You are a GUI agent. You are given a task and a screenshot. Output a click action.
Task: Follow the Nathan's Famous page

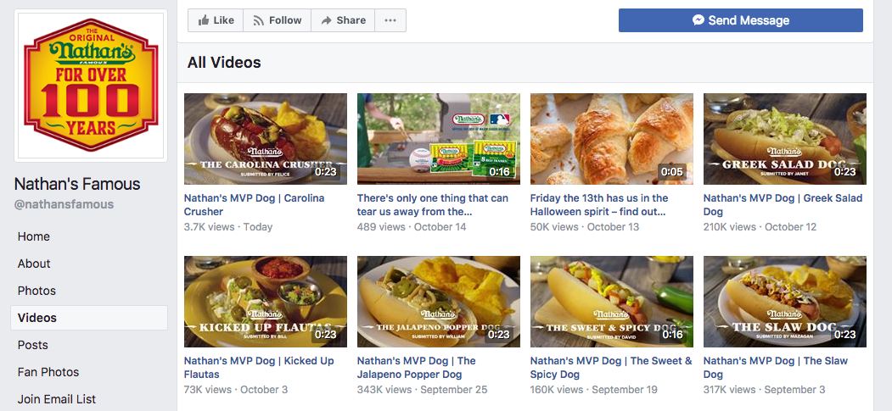coord(277,20)
